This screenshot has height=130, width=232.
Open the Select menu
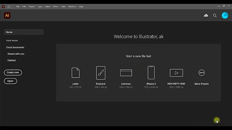pos(47,7)
